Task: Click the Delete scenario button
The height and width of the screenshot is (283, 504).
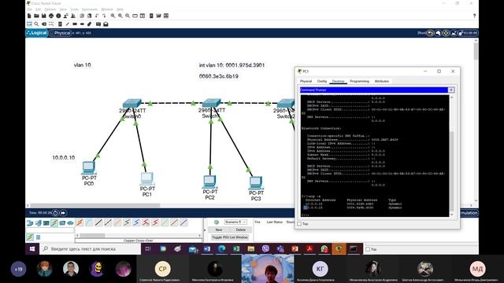Action: pos(241,230)
